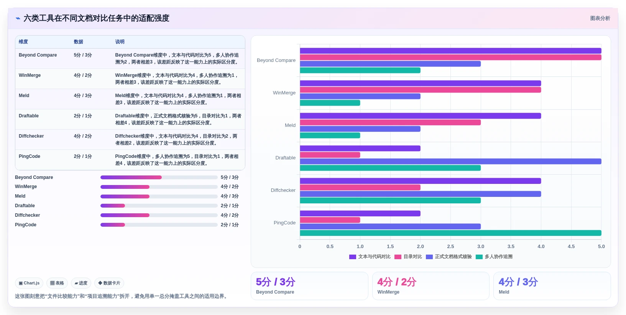Select the WinMerge table row name
The width and height of the screenshot is (626, 315).
click(30, 75)
